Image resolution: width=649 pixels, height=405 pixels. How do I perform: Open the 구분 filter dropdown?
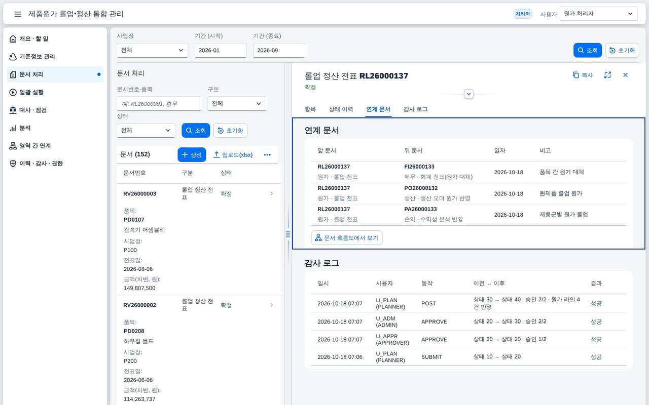coord(237,104)
